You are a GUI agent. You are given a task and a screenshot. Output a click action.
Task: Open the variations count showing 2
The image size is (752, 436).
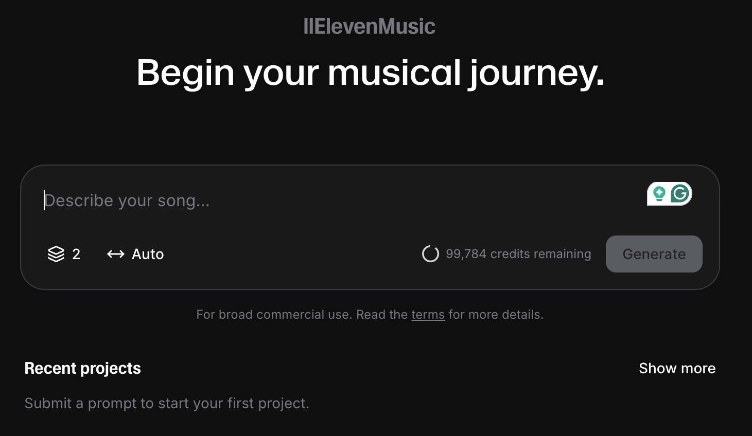pos(76,254)
